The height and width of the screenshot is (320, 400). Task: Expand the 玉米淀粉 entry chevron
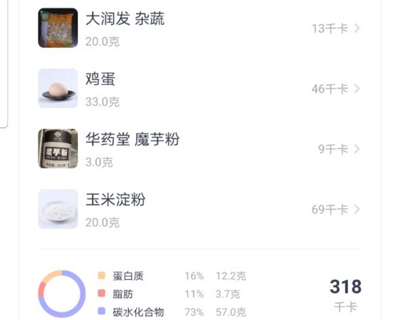click(357, 209)
